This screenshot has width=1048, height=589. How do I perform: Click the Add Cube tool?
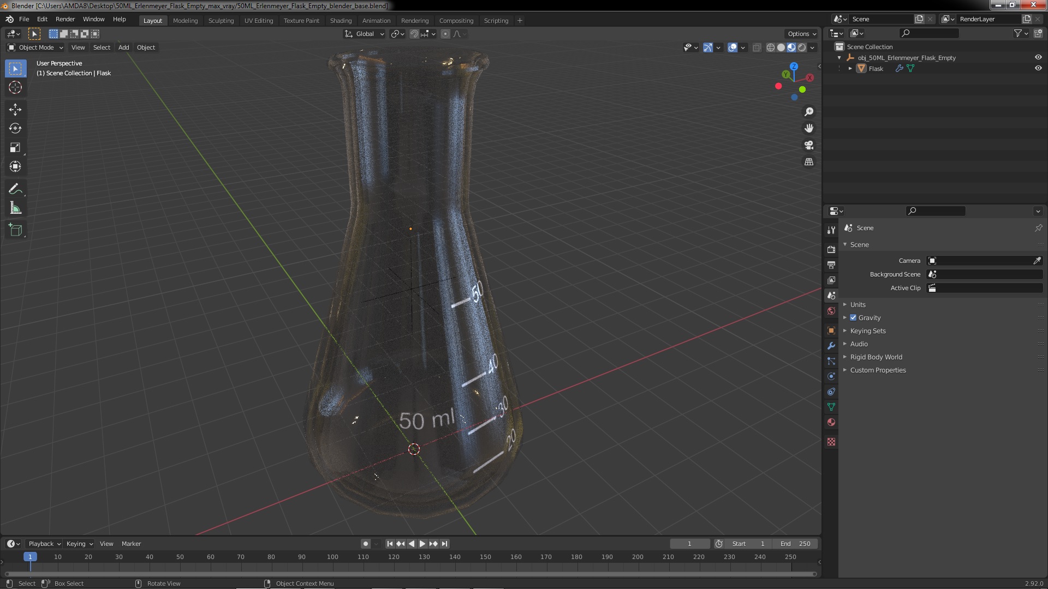click(15, 230)
